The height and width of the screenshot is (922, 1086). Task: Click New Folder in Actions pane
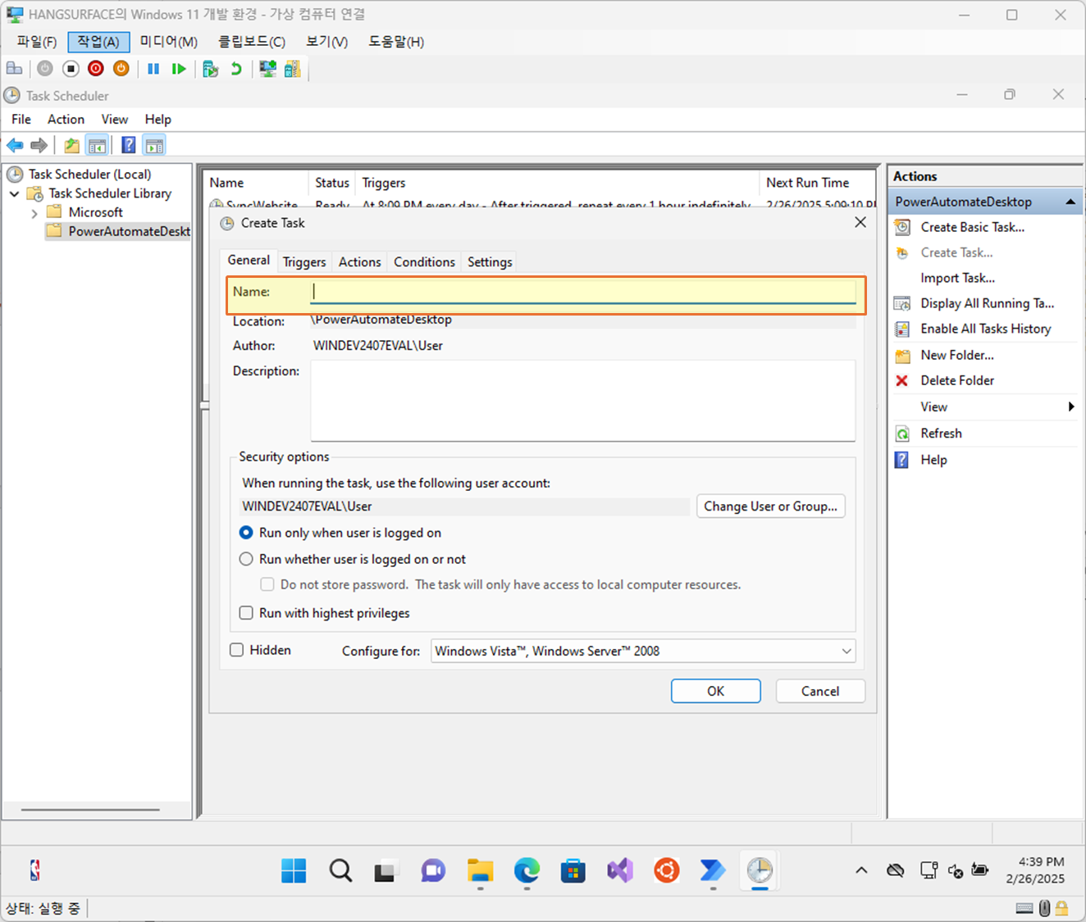pos(956,355)
